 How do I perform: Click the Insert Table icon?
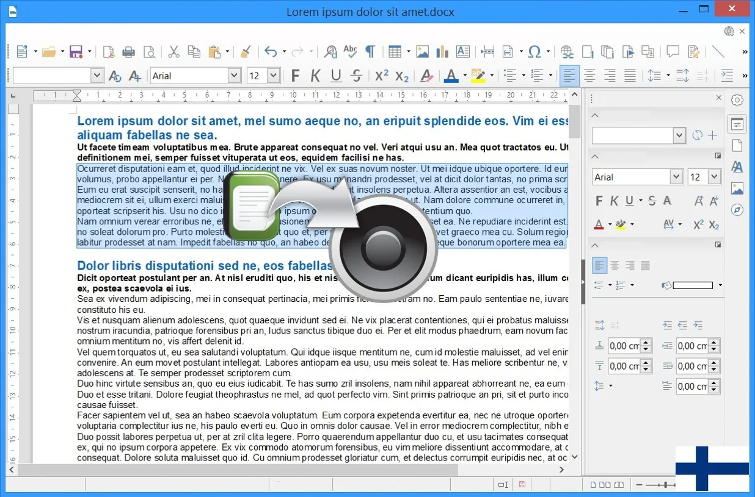tap(395, 52)
